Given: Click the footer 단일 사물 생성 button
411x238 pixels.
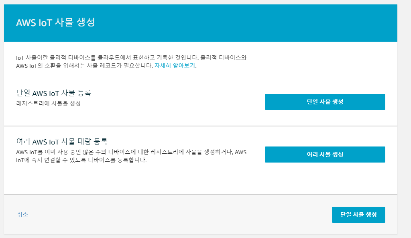Looking at the screenshot, I should tap(358, 215).
